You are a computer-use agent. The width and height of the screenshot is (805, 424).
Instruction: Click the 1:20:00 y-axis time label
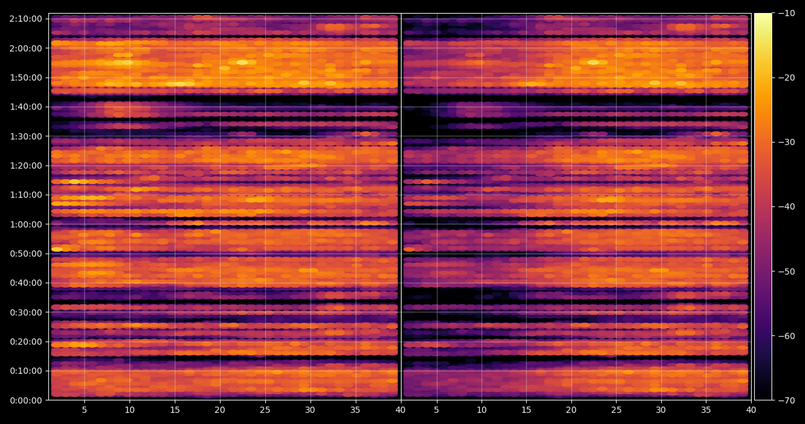(x=25, y=166)
